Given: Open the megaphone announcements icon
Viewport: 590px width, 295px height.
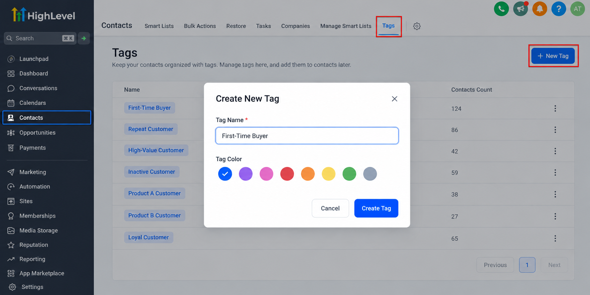Looking at the screenshot, I should [520, 9].
